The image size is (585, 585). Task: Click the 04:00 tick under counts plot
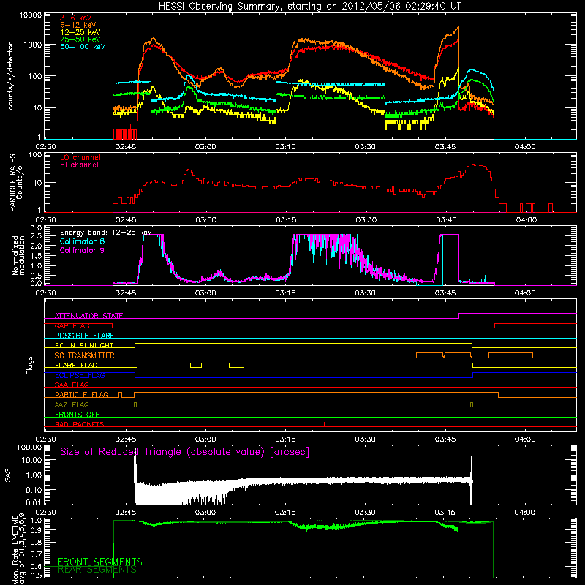tap(525, 147)
